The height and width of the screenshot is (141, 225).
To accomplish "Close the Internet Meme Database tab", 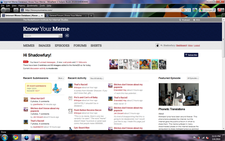I will pyautogui.click(x=42, y=16).
